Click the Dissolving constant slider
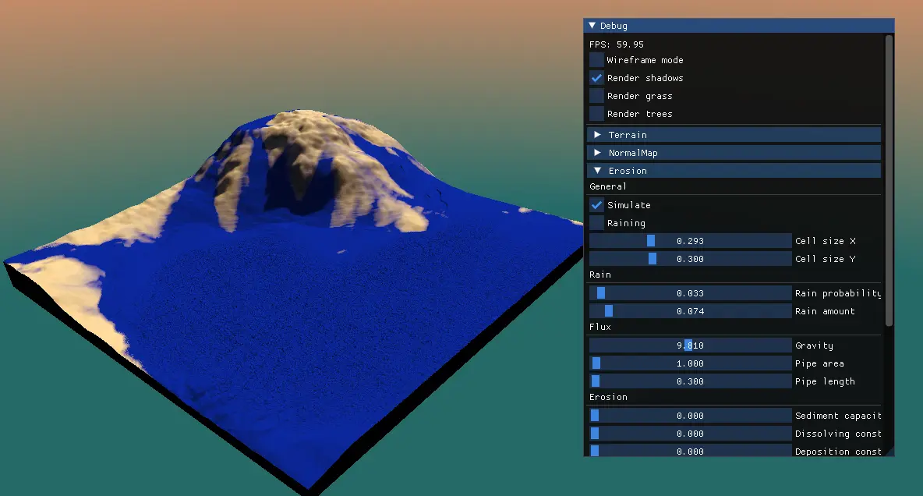Image resolution: width=923 pixels, height=496 pixels. pos(690,434)
